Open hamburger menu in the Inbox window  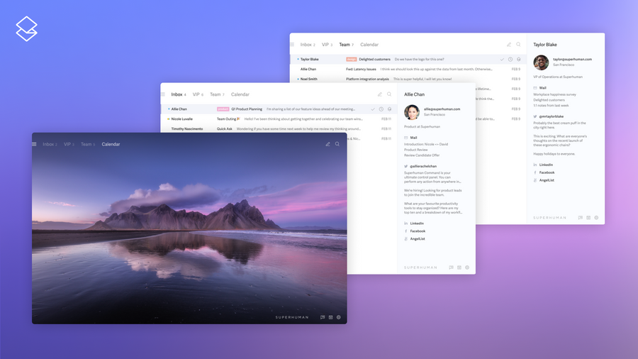pos(163,94)
